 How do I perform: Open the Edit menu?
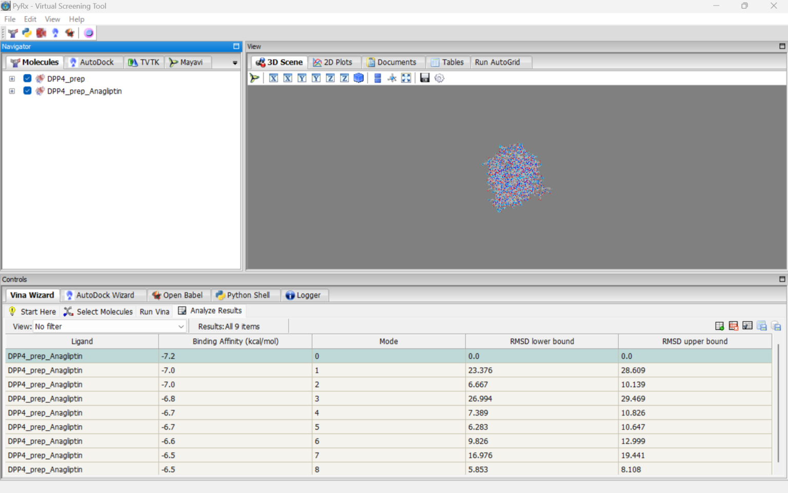coord(30,19)
